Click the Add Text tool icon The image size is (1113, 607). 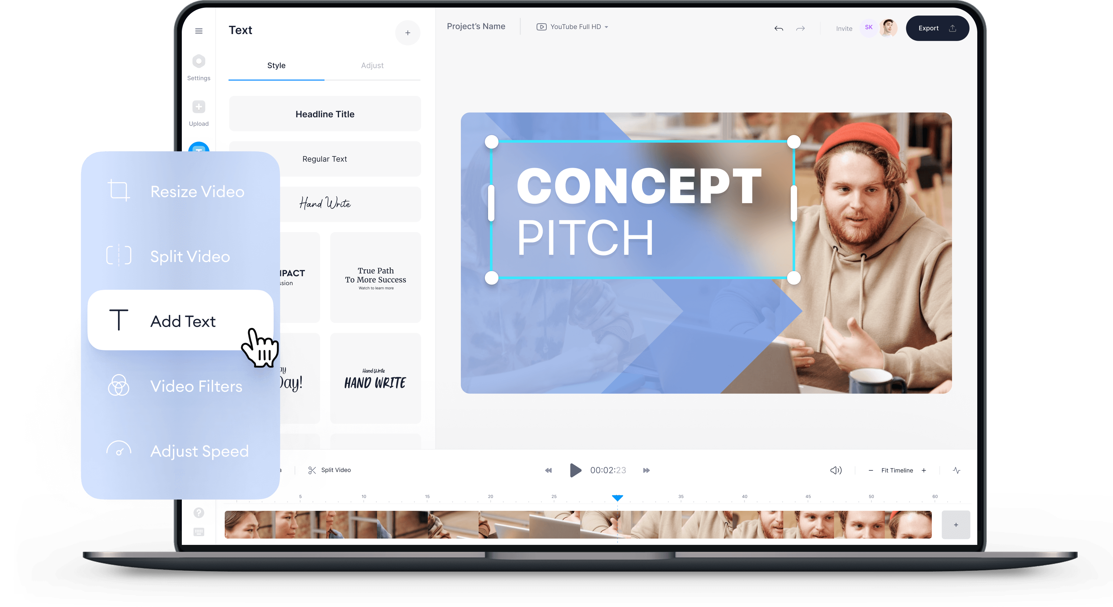pos(119,320)
